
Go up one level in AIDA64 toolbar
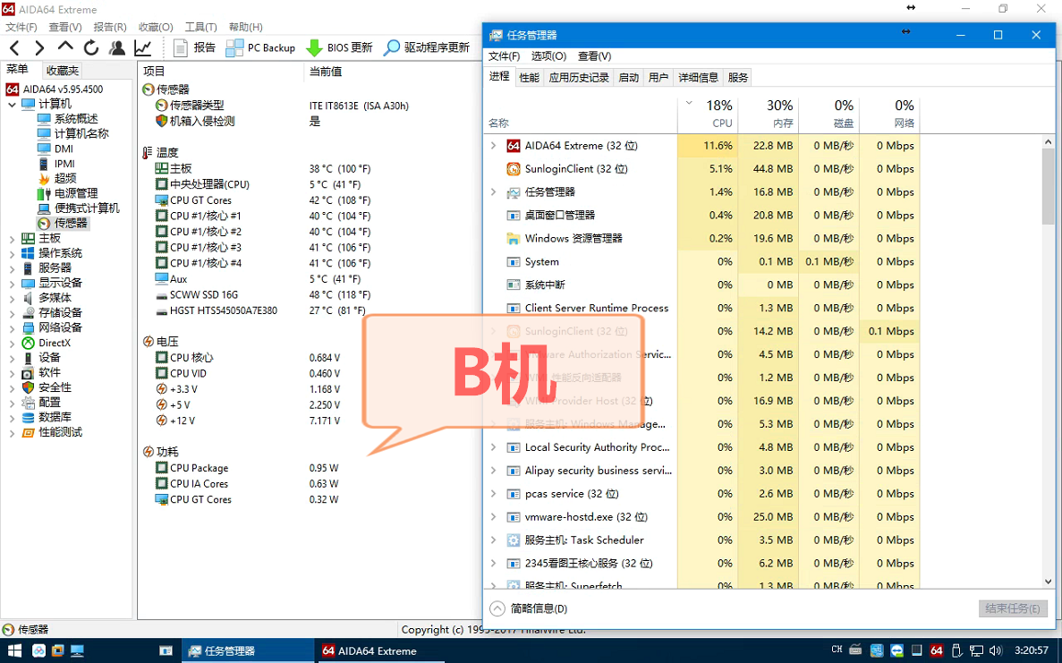tap(65, 47)
